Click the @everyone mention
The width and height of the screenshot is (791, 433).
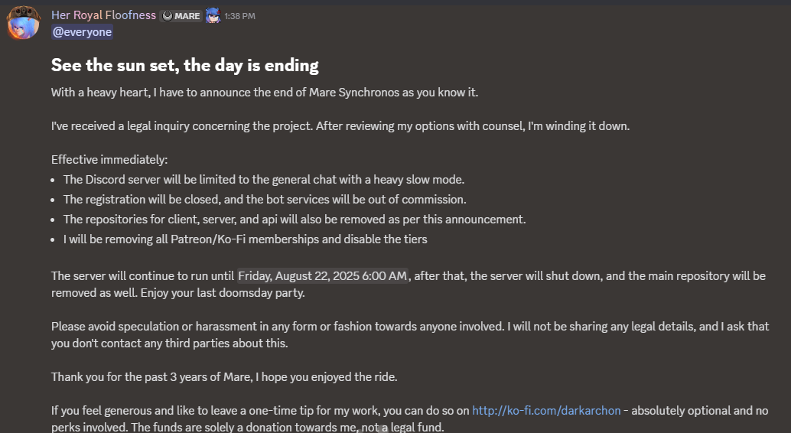pos(82,32)
